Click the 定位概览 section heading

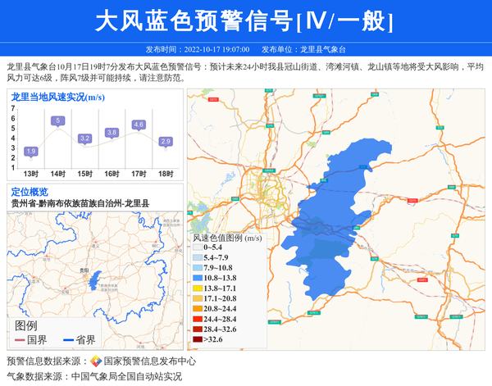(29, 192)
